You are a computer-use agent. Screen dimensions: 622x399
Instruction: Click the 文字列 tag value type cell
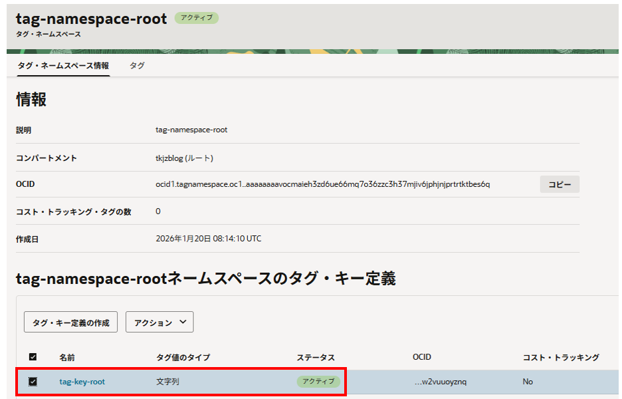pyautogui.click(x=167, y=382)
